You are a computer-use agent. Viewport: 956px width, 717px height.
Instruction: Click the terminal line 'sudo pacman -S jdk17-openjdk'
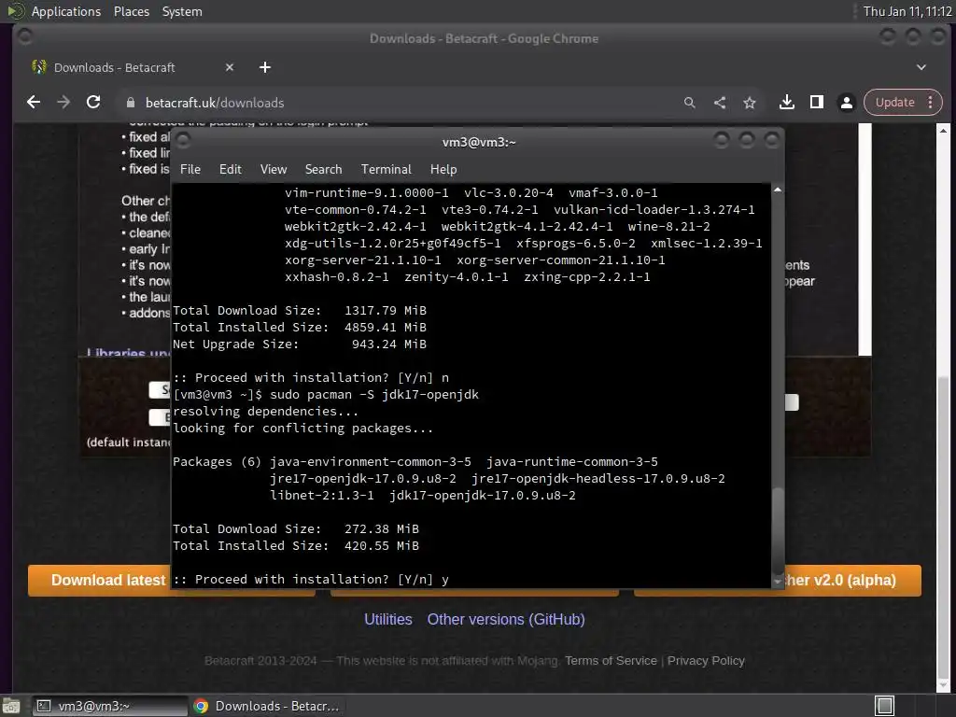coord(374,395)
